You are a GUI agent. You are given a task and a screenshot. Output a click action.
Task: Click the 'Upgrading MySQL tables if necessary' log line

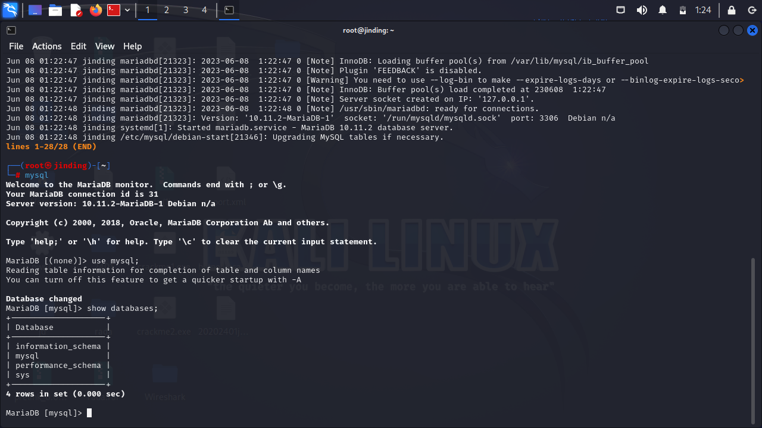point(225,137)
